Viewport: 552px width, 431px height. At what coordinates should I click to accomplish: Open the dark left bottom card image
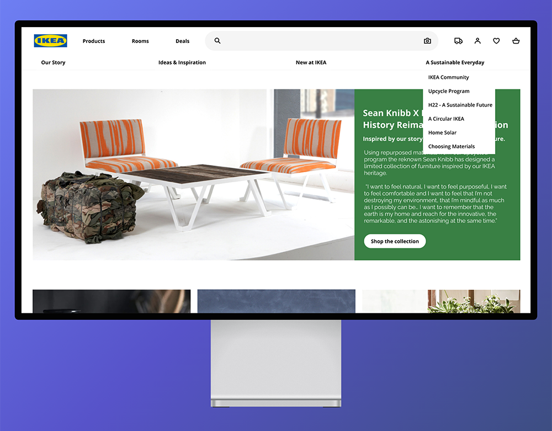tap(112, 301)
